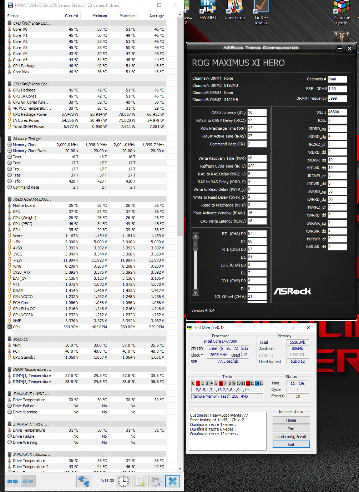Click the Memory Clock round clock icon
This screenshot has width=359, height=492.
point(10,145)
